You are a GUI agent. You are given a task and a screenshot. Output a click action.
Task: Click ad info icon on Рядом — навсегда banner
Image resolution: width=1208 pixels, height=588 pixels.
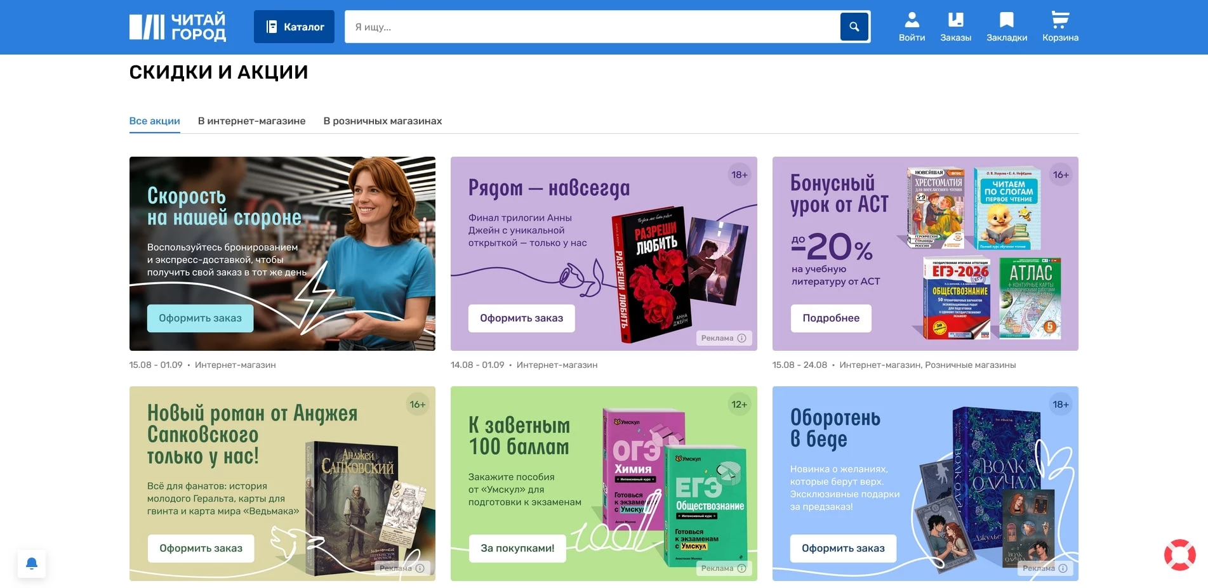[741, 338]
